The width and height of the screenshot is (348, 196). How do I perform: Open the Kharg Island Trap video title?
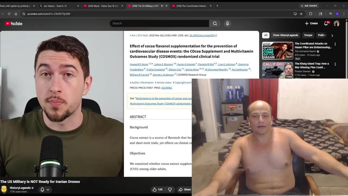point(312,66)
